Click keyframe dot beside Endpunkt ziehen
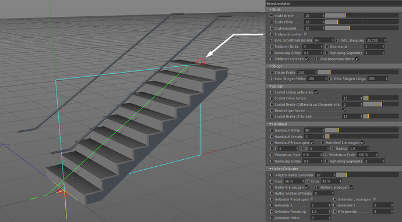This screenshot has height=222, width=402. tap(271, 34)
